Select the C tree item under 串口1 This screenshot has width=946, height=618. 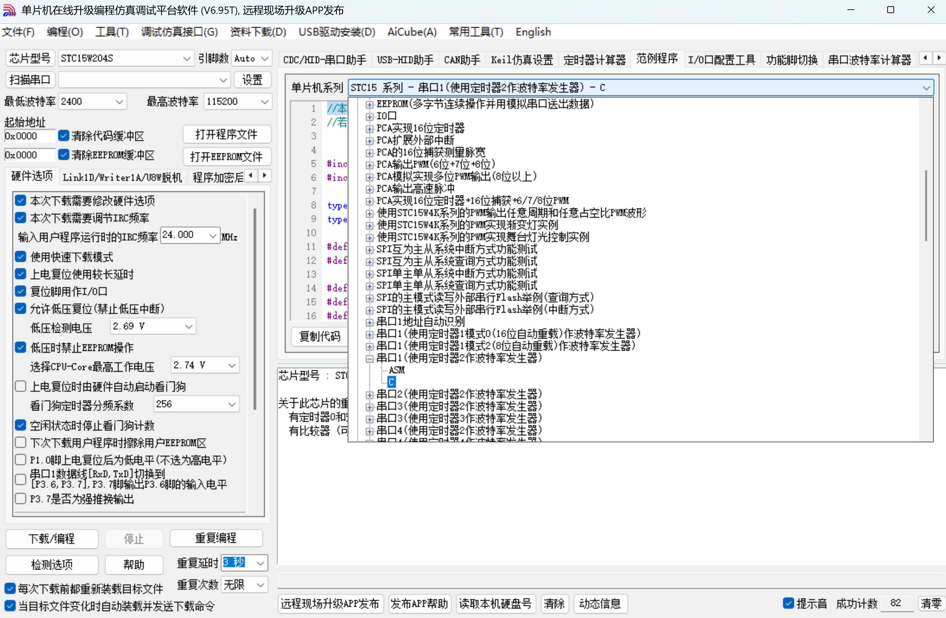coord(392,383)
